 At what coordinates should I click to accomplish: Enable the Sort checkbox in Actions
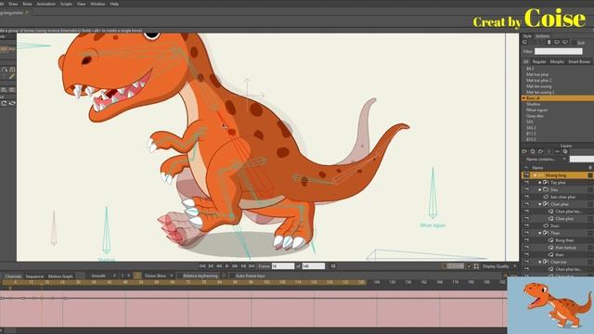click(574, 43)
